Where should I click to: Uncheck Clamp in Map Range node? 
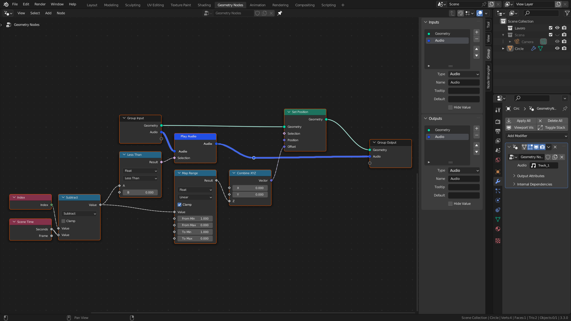(180, 204)
